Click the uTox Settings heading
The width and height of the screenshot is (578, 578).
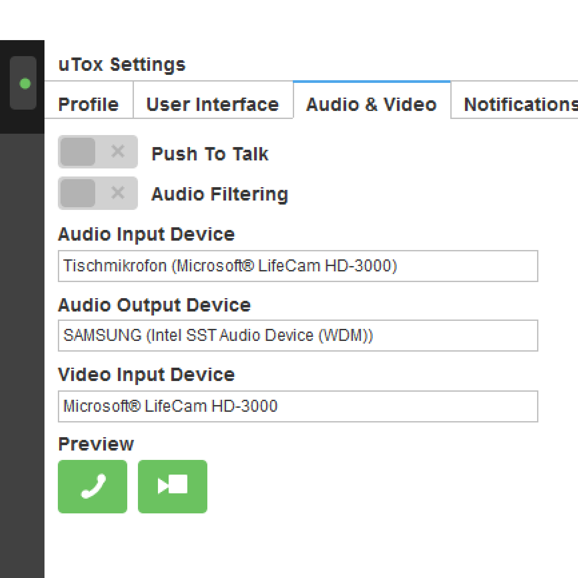tap(122, 65)
